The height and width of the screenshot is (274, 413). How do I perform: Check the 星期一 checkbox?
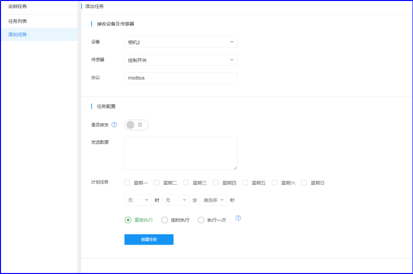[128, 183]
